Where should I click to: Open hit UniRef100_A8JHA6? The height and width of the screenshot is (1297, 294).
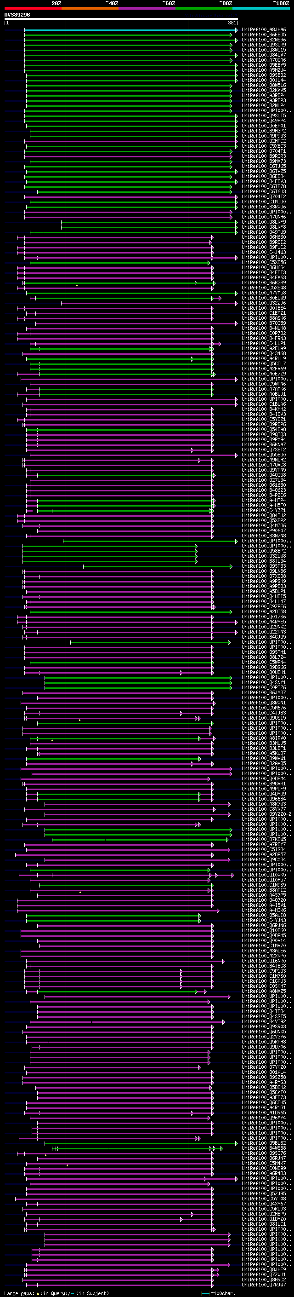[x=263, y=30]
